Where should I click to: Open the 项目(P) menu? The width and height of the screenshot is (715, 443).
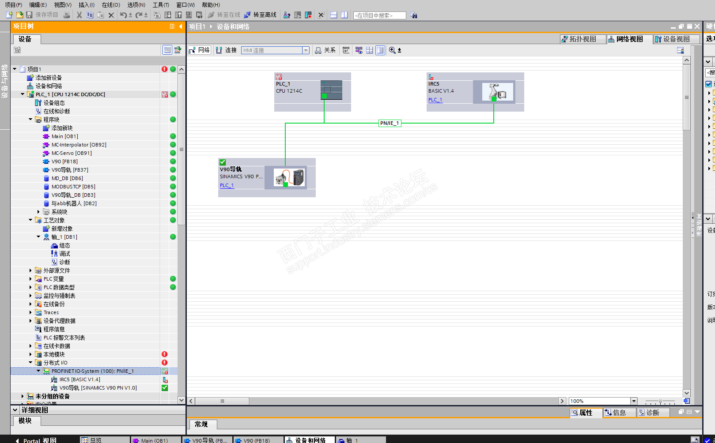point(13,5)
